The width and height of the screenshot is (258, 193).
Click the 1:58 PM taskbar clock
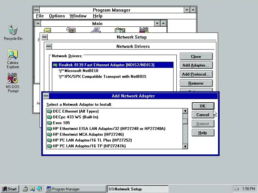click(x=249, y=189)
